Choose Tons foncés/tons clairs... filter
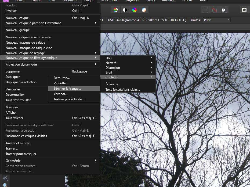The image size is (250, 187). [128, 90]
